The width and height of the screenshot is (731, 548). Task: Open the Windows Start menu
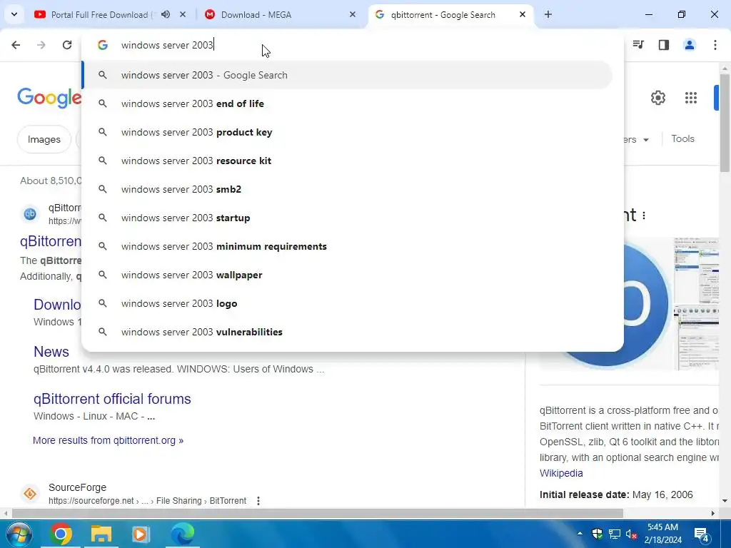18,534
